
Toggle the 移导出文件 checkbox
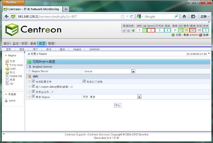[x=33, y=91]
